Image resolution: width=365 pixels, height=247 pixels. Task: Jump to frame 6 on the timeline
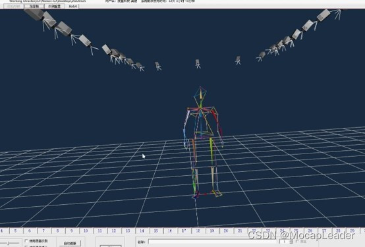coord(30,231)
